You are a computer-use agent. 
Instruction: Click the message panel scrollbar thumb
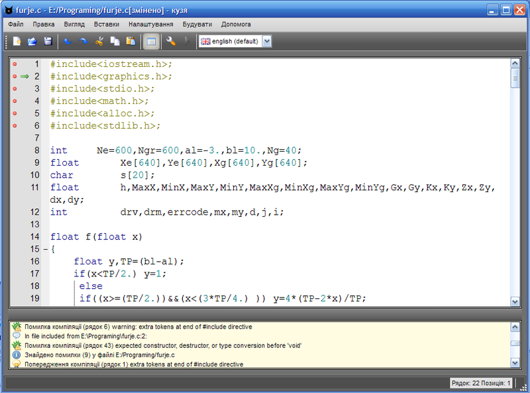[x=515, y=343]
